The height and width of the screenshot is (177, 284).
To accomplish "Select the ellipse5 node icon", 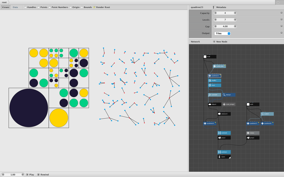I will tap(210, 104).
